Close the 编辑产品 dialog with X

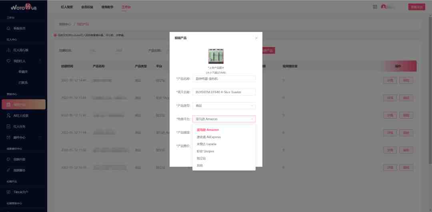[x=256, y=38]
